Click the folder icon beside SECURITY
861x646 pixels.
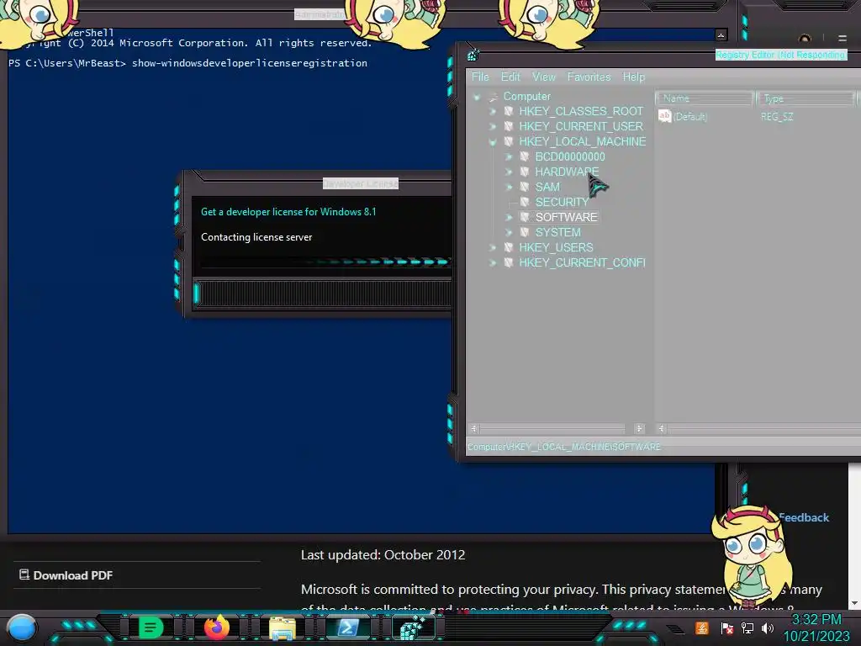click(525, 202)
